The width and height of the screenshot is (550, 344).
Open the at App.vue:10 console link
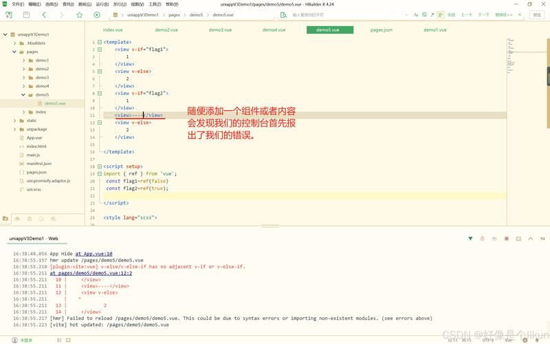pyautogui.click(x=93, y=254)
